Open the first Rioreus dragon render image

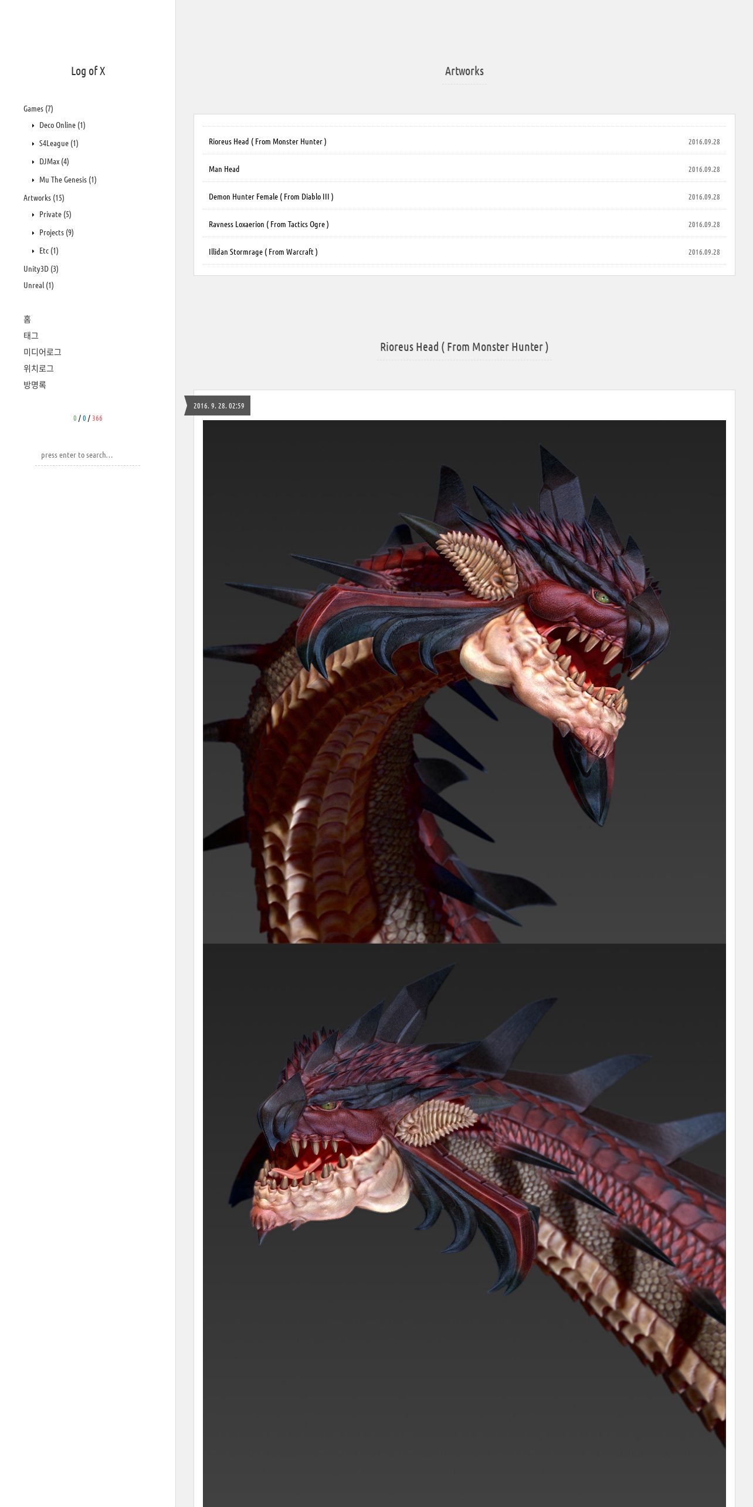tap(464, 682)
